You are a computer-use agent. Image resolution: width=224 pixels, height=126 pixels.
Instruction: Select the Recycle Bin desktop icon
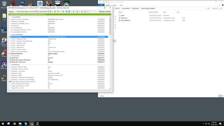[x=4, y=5]
